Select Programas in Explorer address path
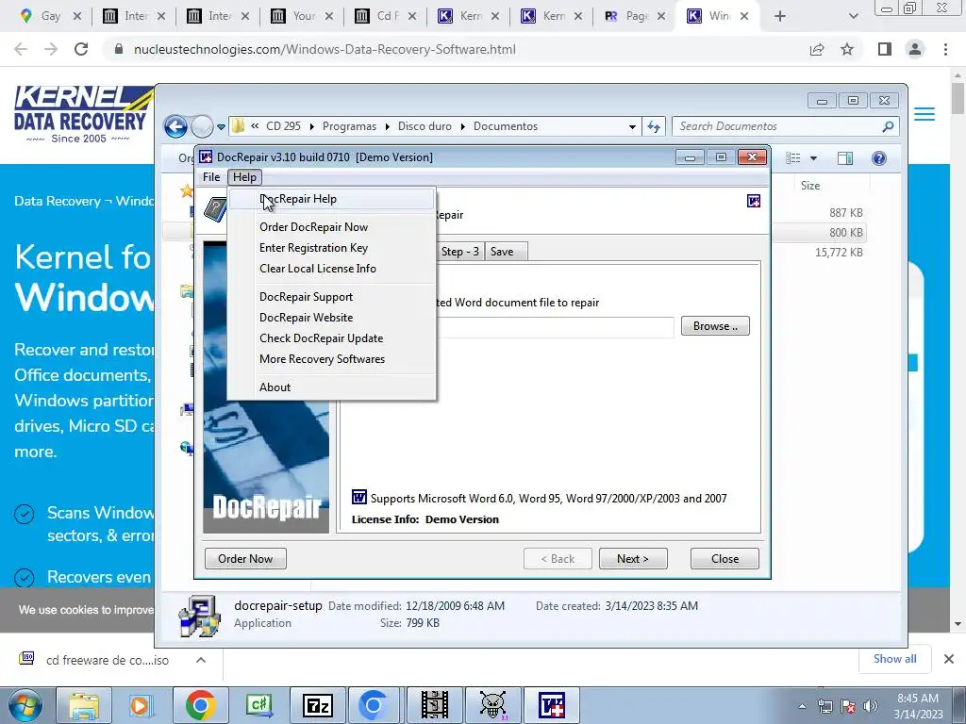 [349, 126]
